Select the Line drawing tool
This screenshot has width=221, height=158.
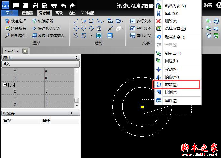76,21
